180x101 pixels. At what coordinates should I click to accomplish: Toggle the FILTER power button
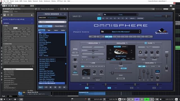pos(146,43)
